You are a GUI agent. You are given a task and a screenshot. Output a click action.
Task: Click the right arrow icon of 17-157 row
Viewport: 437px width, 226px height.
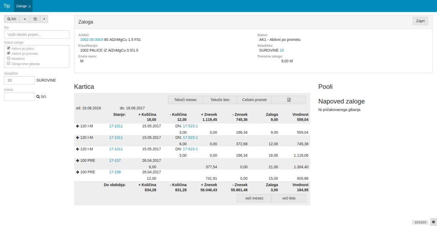[x=77, y=160]
